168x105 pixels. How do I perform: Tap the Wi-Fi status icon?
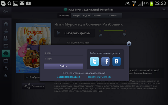(x=134, y=3)
